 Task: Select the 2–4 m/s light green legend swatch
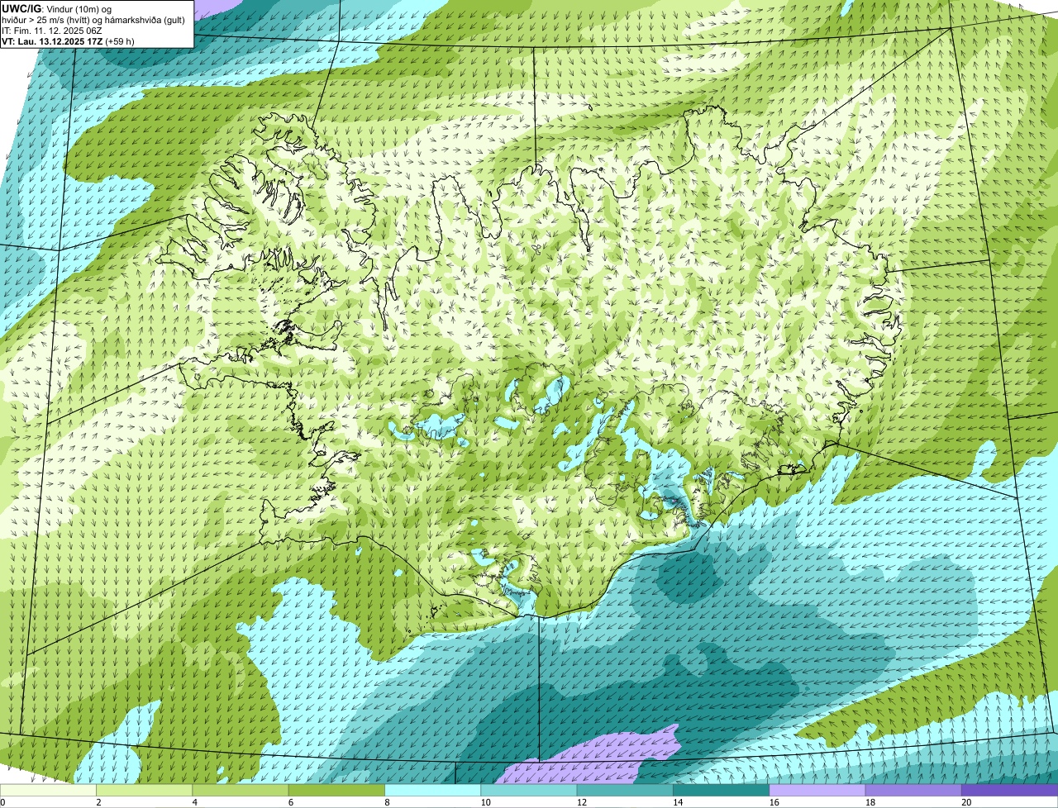[x=145, y=790]
